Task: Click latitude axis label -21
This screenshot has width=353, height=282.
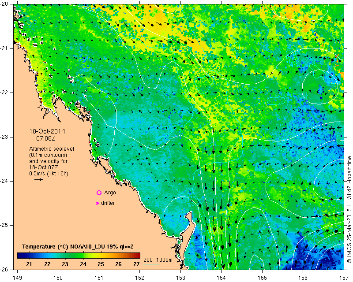Action: point(4,48)
